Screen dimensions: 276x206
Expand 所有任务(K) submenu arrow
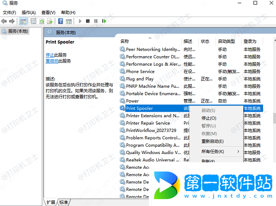pyautogui.click(x=238, y=151)
